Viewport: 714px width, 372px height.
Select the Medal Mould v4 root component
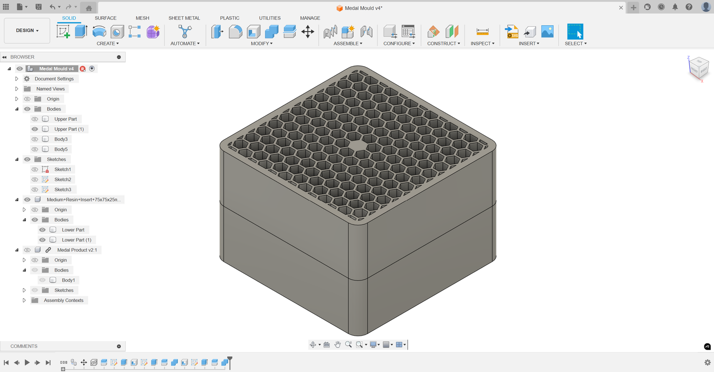coord(56,69)
